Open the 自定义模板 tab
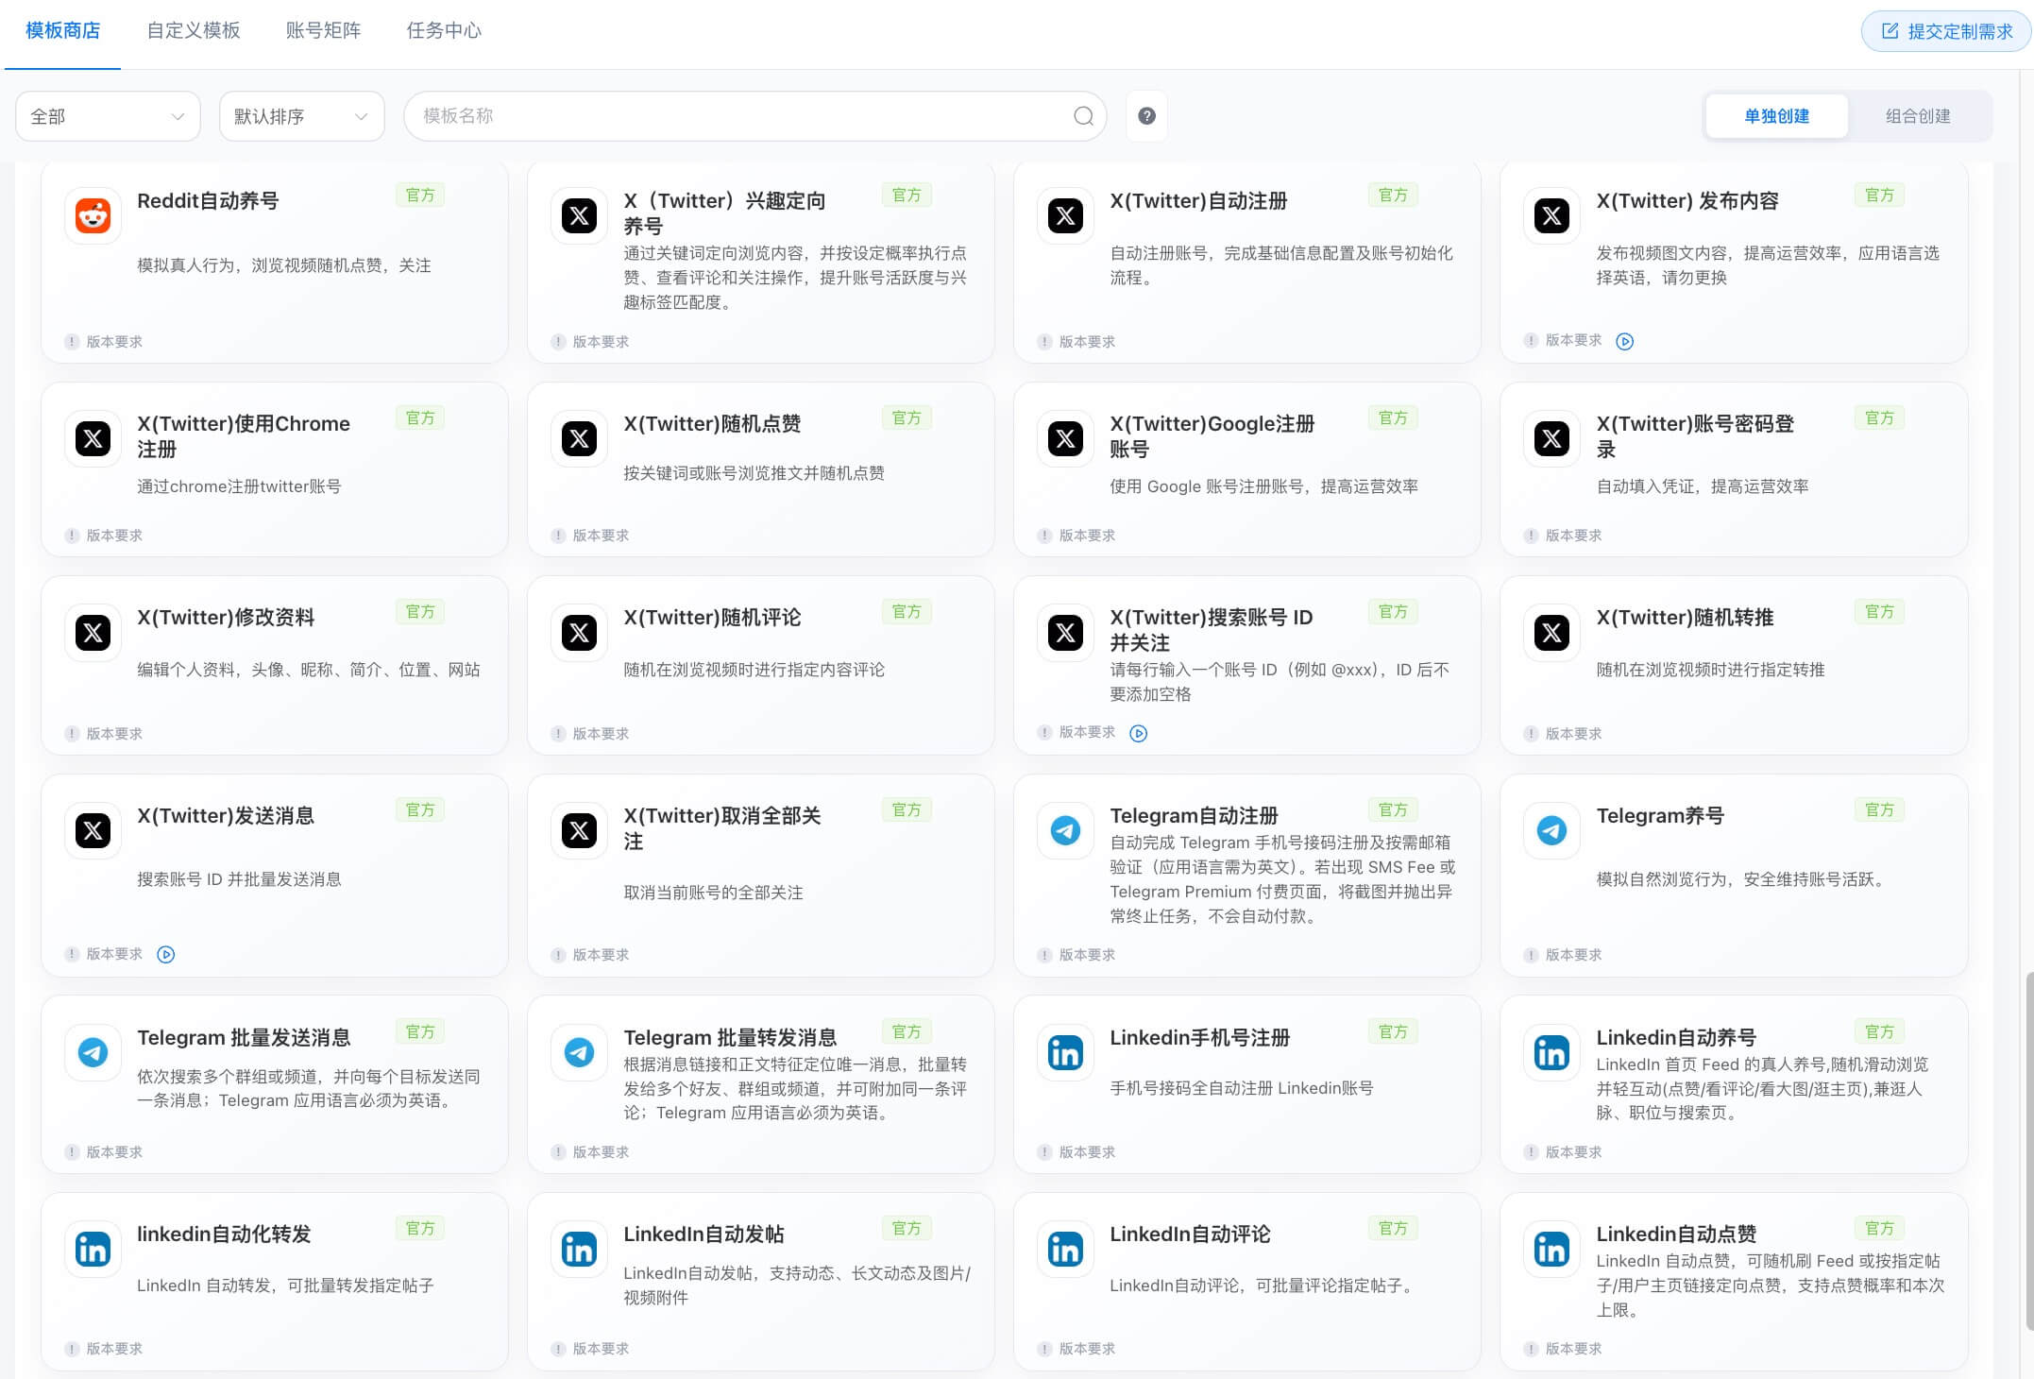Screen dimensions: 2034x1379 194,30
